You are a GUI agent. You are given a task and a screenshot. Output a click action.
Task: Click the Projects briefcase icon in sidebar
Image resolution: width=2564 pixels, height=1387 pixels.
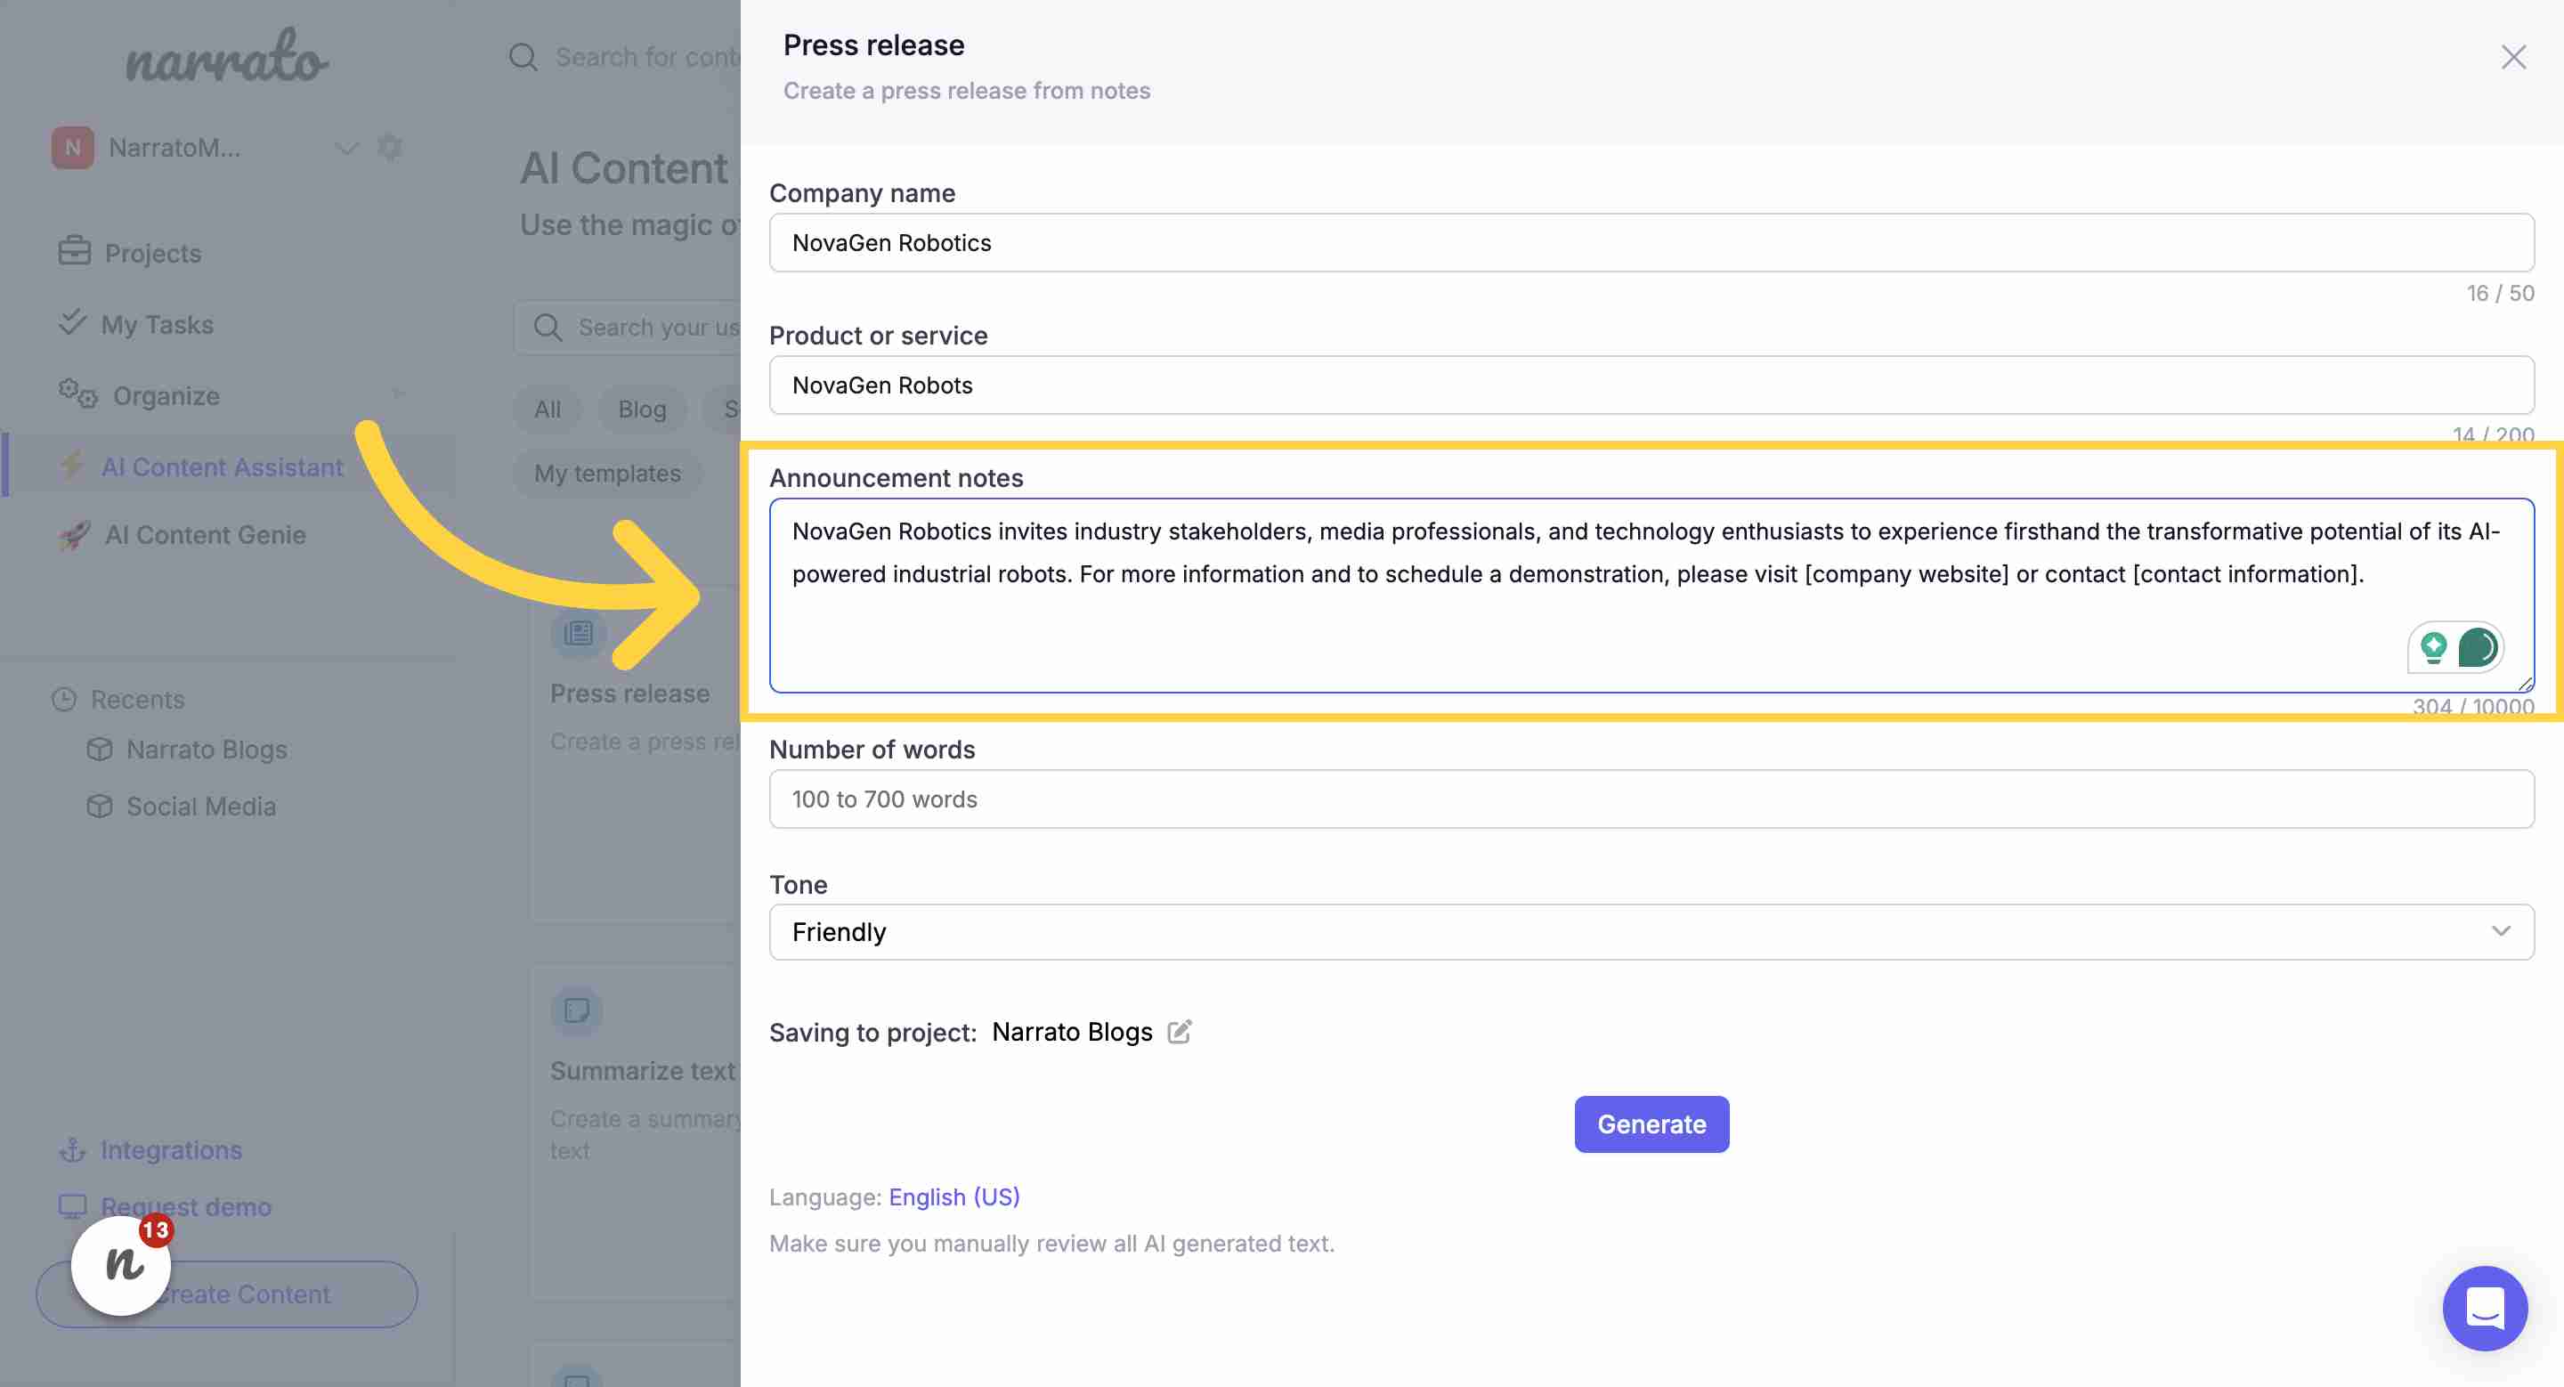point(70,251)
